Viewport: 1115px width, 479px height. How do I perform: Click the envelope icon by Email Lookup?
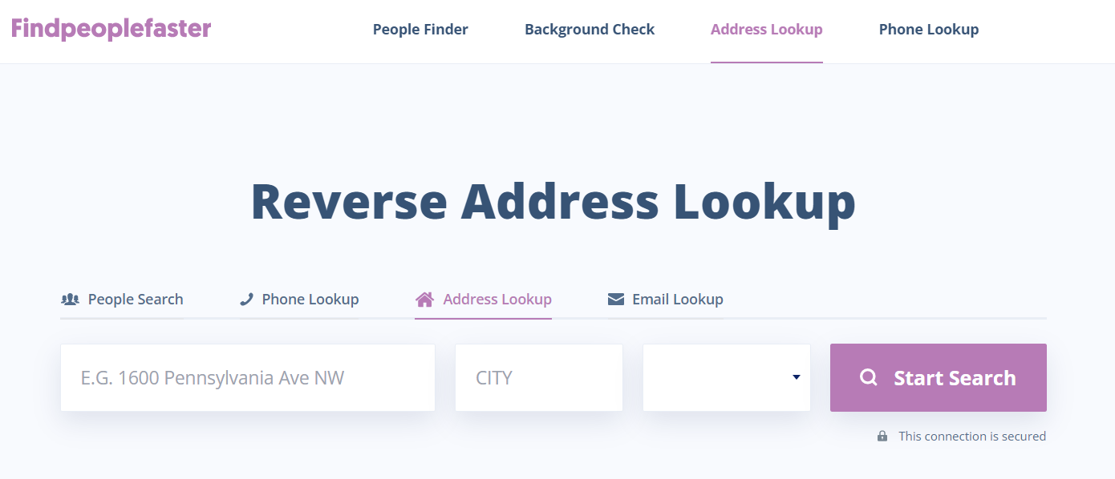[616, 300]
